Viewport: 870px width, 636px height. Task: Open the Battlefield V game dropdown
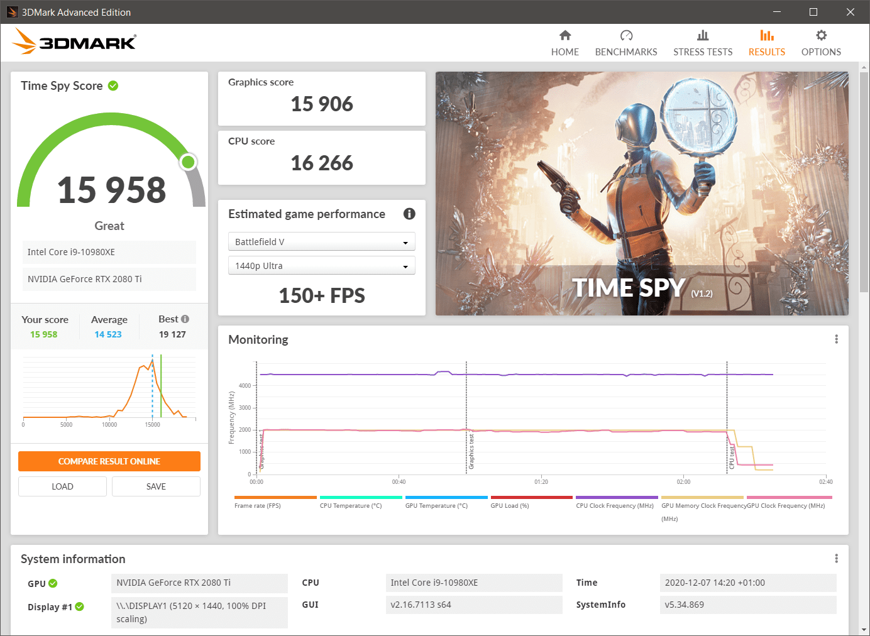coord(321,242)
